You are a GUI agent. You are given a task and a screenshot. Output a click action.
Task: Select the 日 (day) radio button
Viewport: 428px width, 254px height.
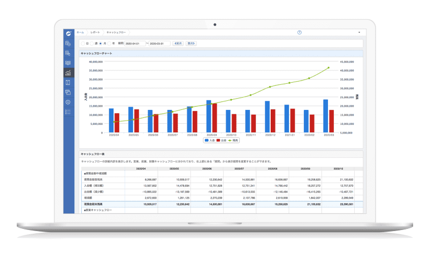click(x=83, y=44)
